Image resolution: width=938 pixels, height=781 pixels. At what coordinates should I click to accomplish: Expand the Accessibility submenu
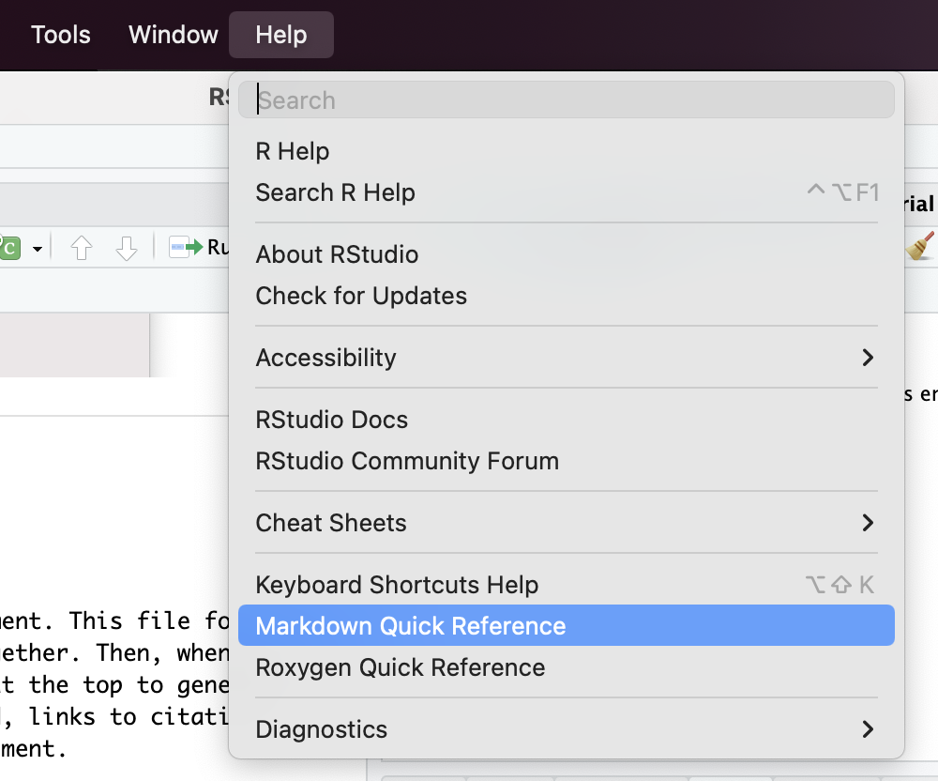point(566,358)
